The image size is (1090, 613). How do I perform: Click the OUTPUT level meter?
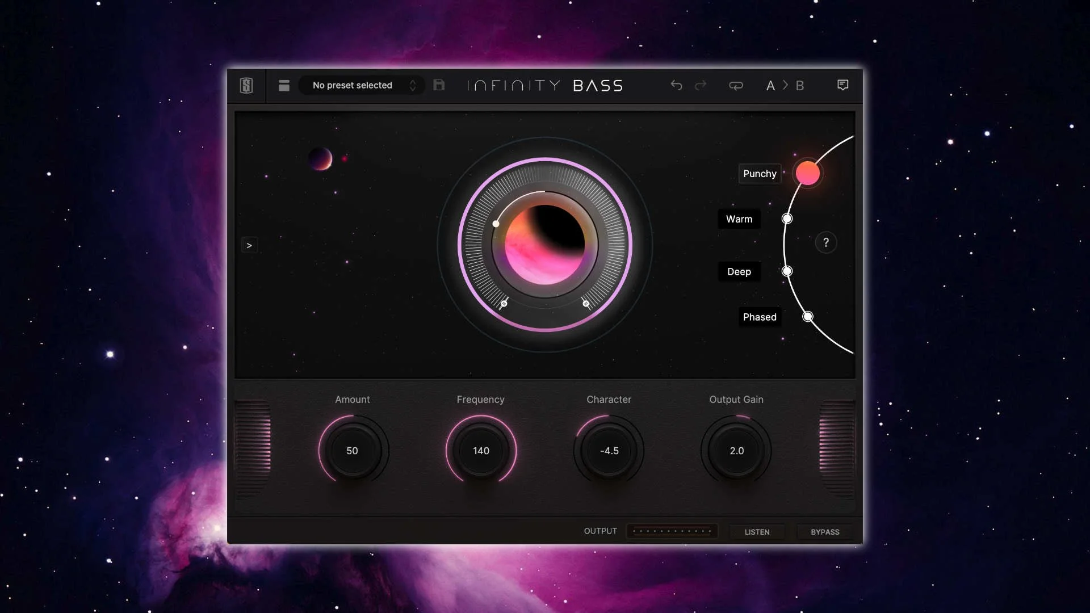coord(672,531)
